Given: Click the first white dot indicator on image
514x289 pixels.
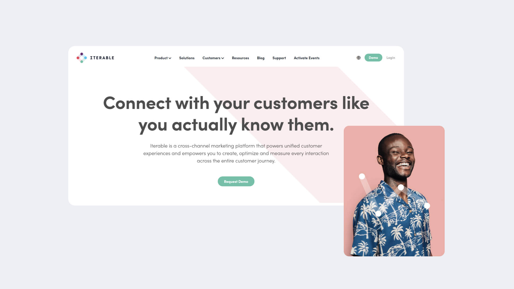Looking at the screenshot, I should coord(361,176).
